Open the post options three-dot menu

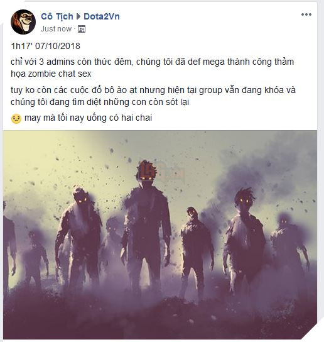[306, 14]
